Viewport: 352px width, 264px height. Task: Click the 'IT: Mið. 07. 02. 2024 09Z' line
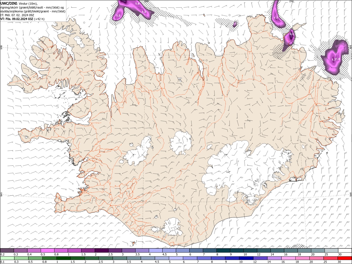17,15
